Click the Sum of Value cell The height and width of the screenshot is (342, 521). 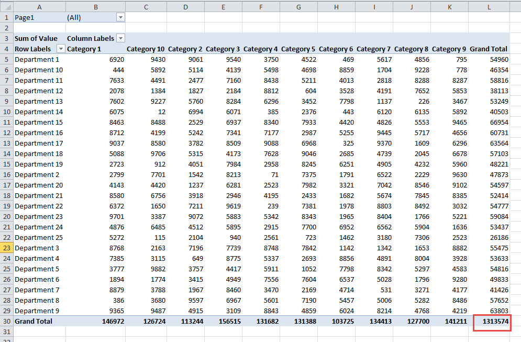(x=39, y=38)
